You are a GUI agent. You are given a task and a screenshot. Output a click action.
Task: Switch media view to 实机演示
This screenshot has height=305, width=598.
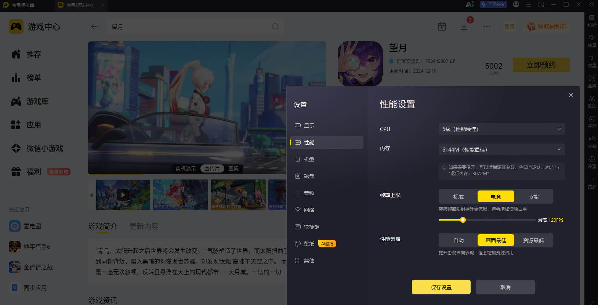pos(186,168)
